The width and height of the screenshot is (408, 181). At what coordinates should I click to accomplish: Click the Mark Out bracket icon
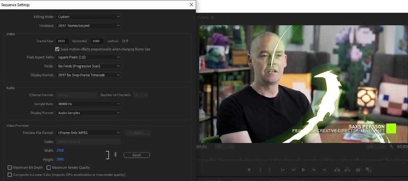click(270, 170)
